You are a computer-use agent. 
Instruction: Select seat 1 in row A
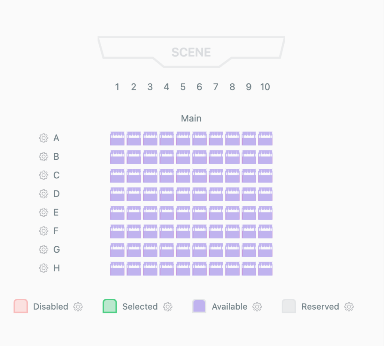coord(117,138)
